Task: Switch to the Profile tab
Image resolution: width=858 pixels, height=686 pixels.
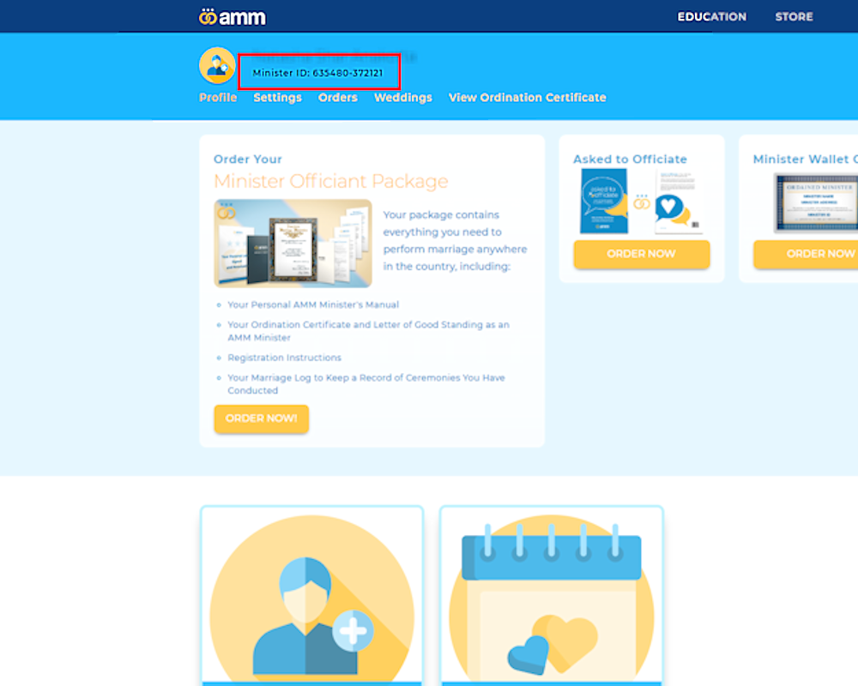Action: (218, 98)
